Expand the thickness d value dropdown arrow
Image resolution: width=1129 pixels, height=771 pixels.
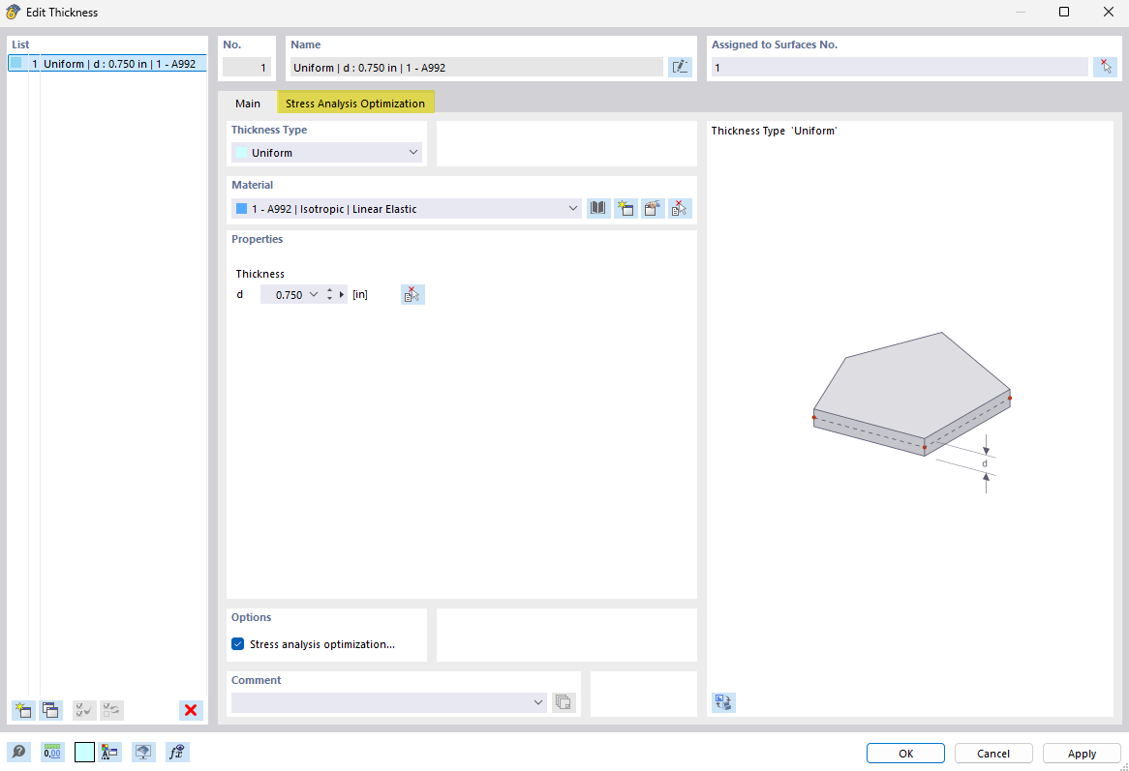pyautogui.click(x=313, y=294)
